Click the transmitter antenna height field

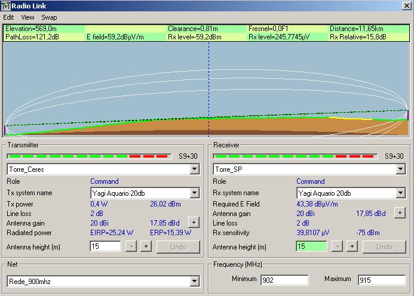pos(105,246)
